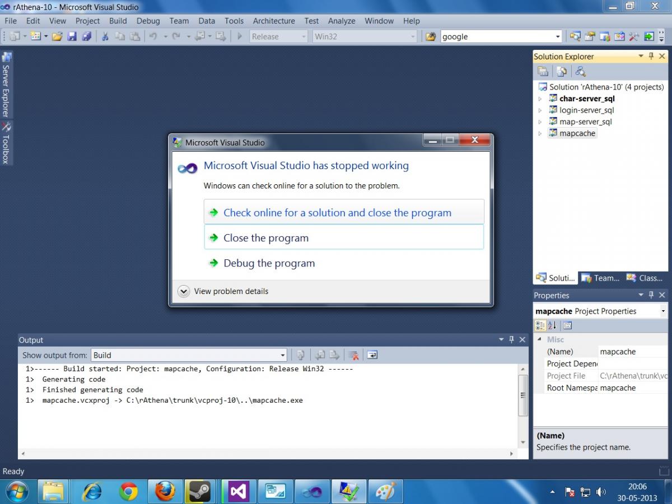Open the Debug menu
The image size is (672, 504).
point(148,21)
